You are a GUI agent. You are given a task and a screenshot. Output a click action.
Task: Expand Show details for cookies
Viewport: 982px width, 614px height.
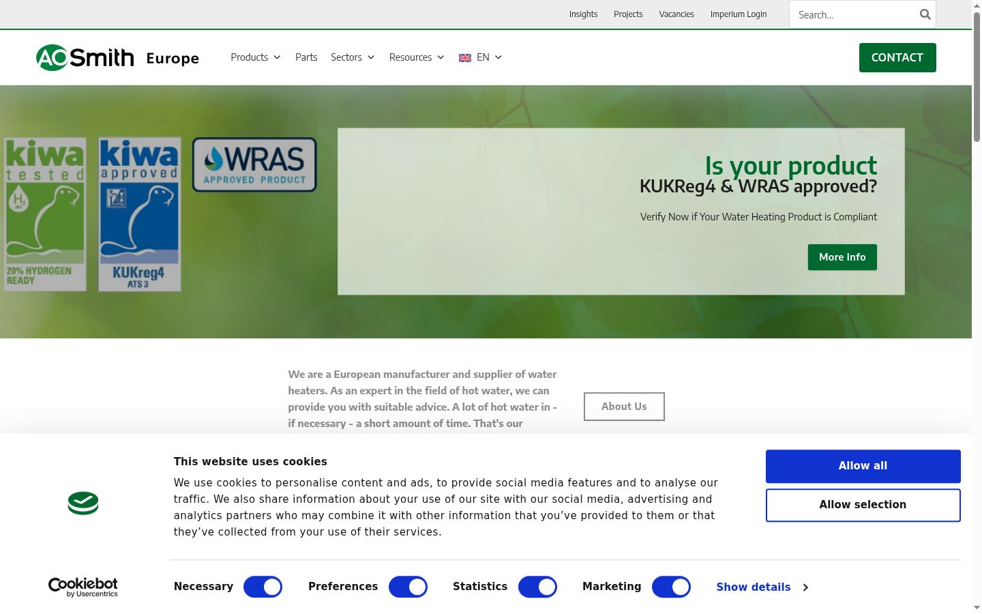tap(762, 587)
